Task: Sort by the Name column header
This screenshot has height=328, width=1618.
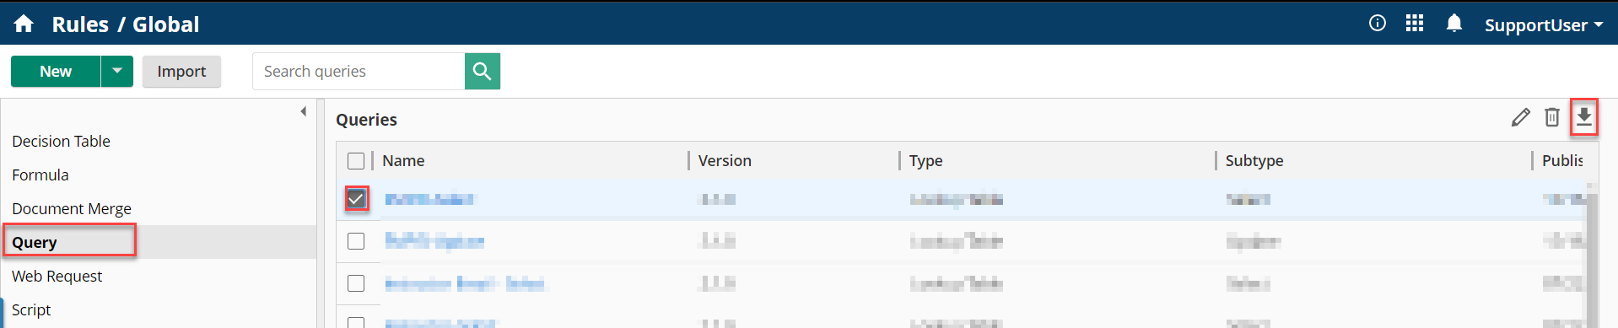Action: pos(403,160)
